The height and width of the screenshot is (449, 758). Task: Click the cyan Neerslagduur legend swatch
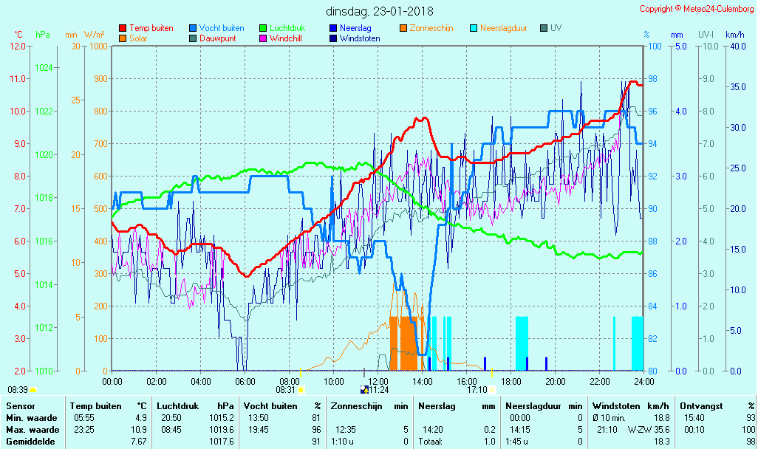pos(474,28)
